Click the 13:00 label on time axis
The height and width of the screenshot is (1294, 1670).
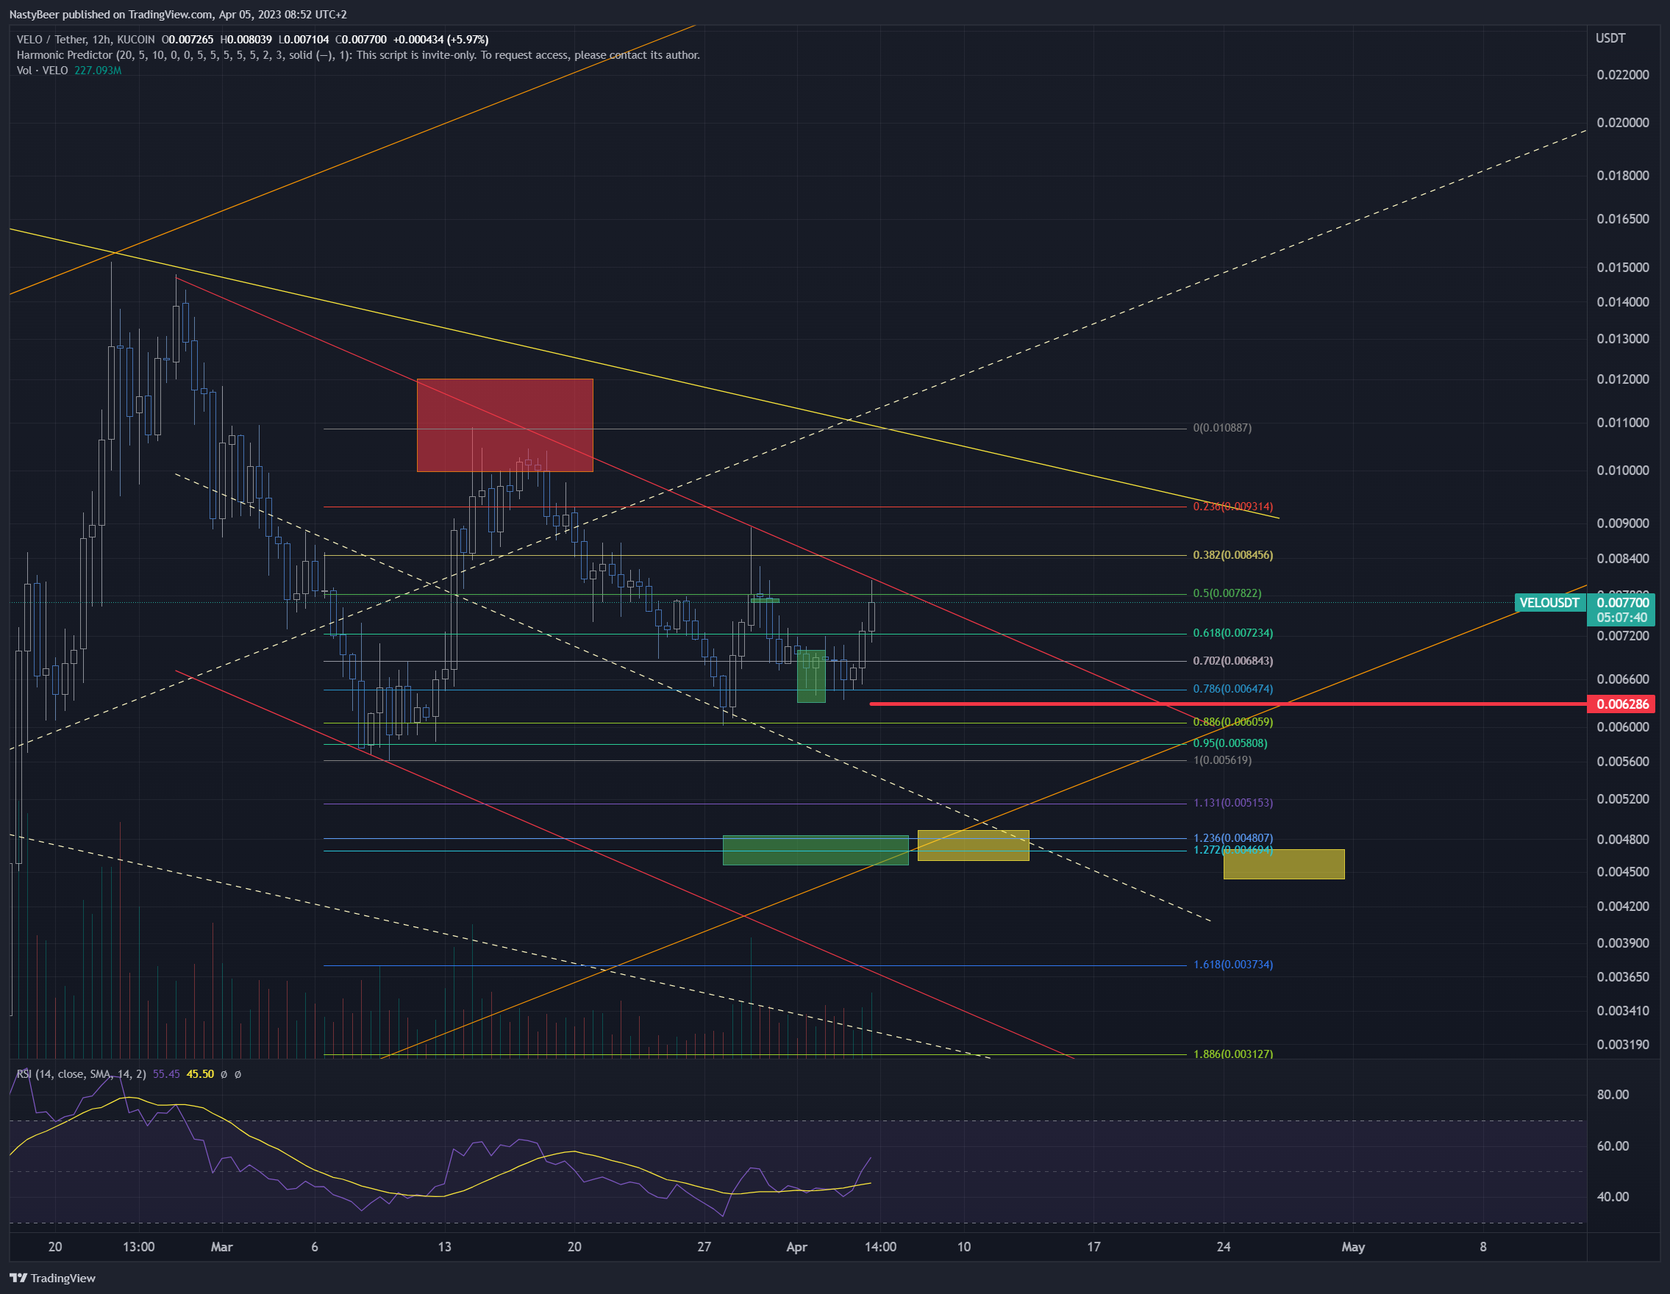click(x=138, y=1247)
